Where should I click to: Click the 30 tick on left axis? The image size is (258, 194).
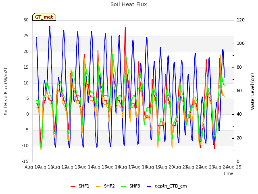(26, 20)
